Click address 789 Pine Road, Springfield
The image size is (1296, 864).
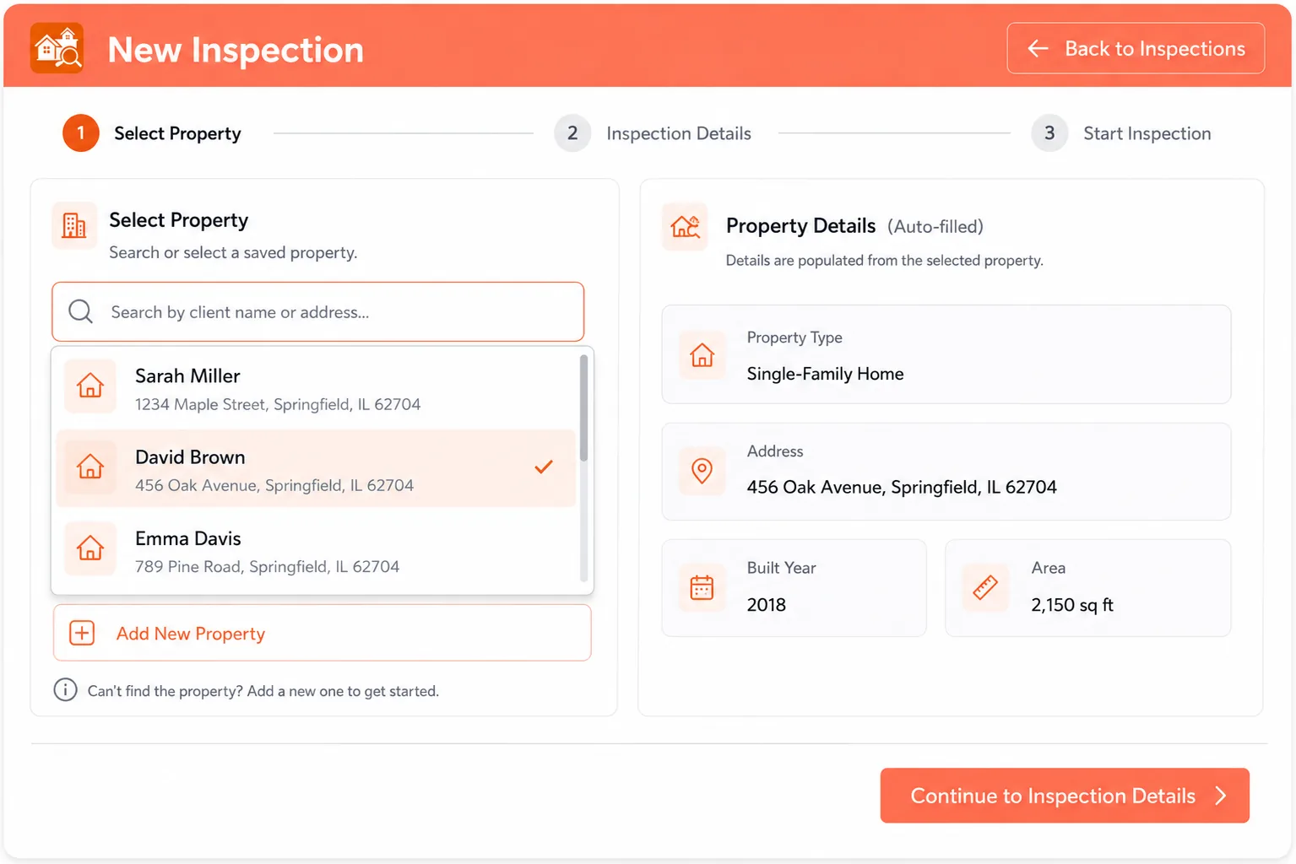coord(268,566)
